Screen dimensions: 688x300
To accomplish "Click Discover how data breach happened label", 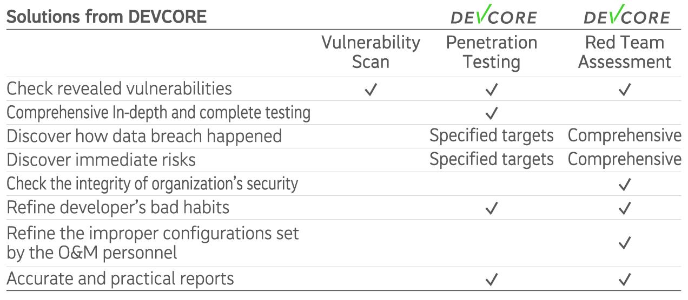I will pyautogui.click(x=144, y=136).
